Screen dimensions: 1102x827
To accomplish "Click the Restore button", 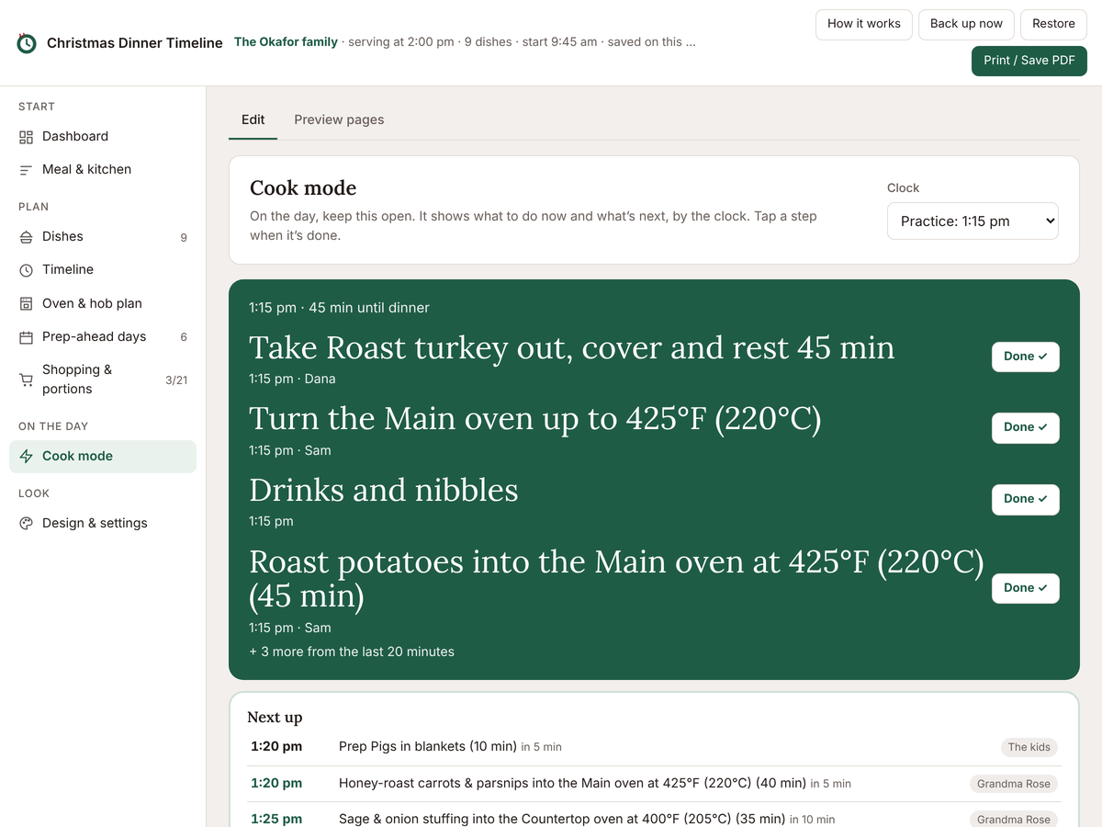I will tap(1053, 24).
